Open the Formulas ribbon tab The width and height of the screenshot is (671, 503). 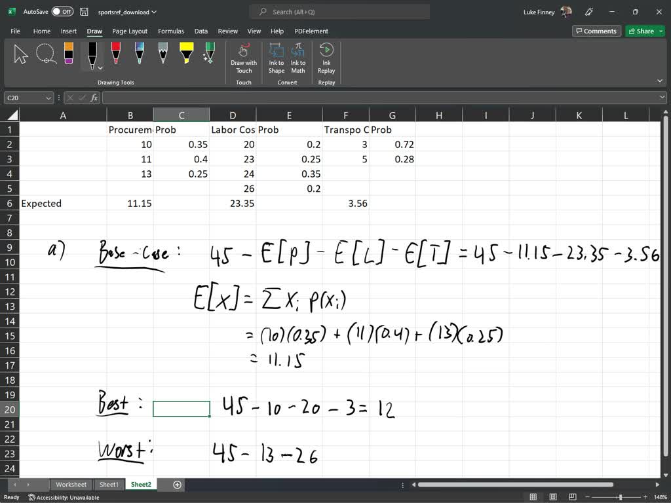coord(170,31)
